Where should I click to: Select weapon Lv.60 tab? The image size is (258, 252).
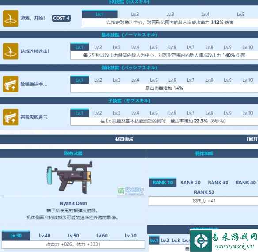[x=102, y=236]
